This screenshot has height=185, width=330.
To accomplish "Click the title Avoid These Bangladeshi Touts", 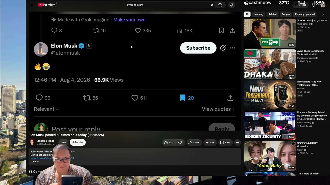I will tap(310, 53).
